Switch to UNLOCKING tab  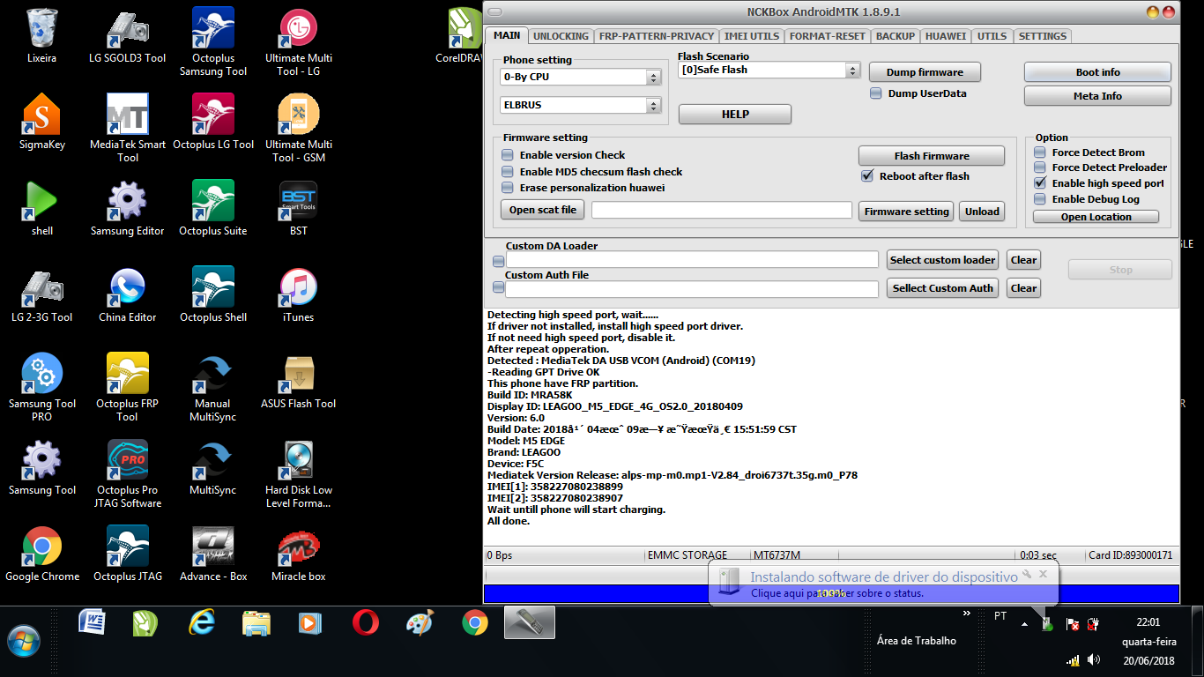point(561,36)
